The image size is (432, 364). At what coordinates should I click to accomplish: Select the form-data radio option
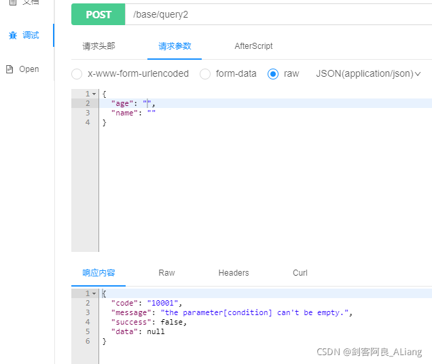click(205, 74)
